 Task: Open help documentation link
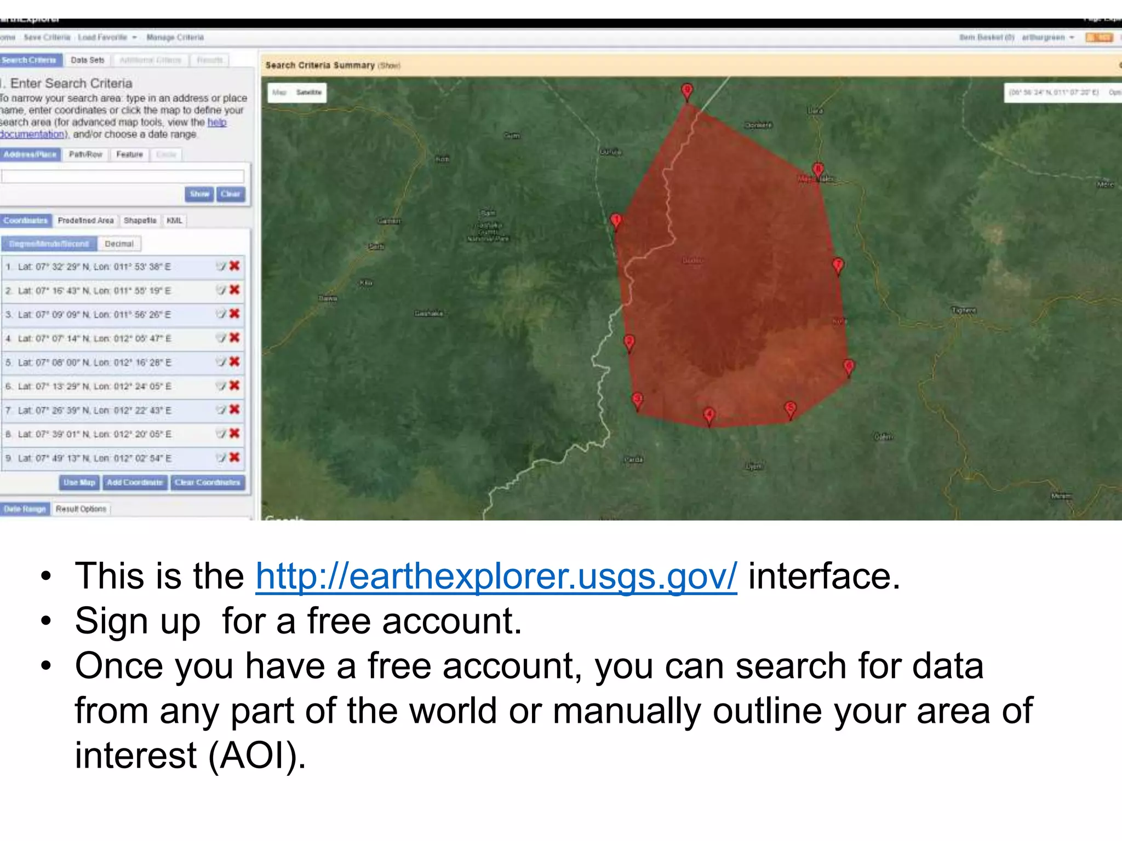[x=217, y=122]
